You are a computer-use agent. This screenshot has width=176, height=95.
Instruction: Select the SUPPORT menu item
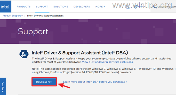pyautogui.click(x=42, y=7)
